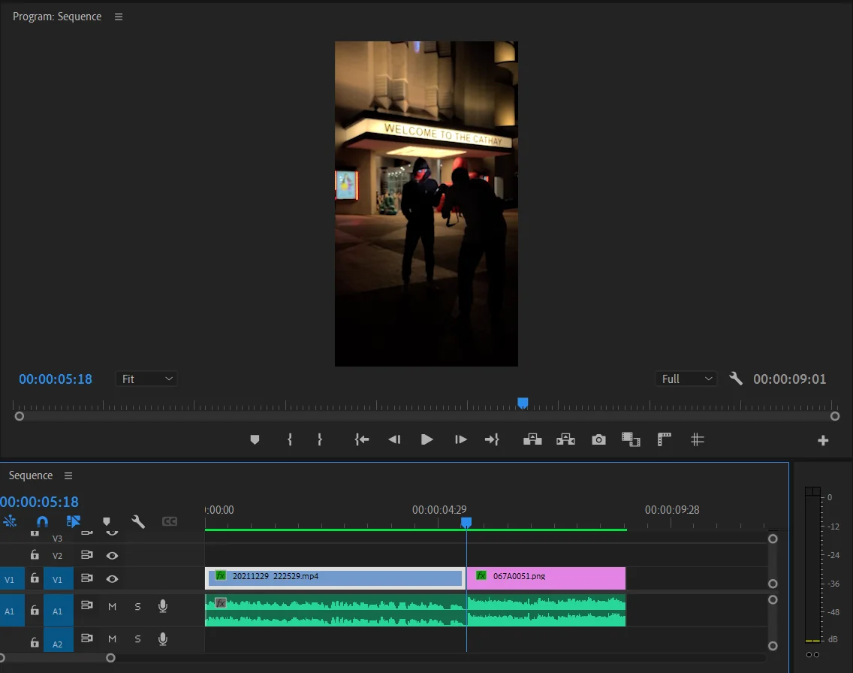This screenshot has height=673, width=853.
Task: Hide track V1 with the eye icon
Action: pyautogui.click(x=112, y=579)
